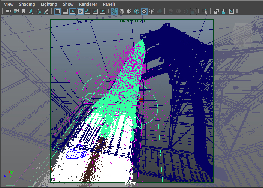Open the Renderer menu
263x188 pixels.
[88, 4]
